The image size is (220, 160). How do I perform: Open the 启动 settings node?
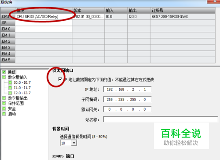(x=12, y=114)
